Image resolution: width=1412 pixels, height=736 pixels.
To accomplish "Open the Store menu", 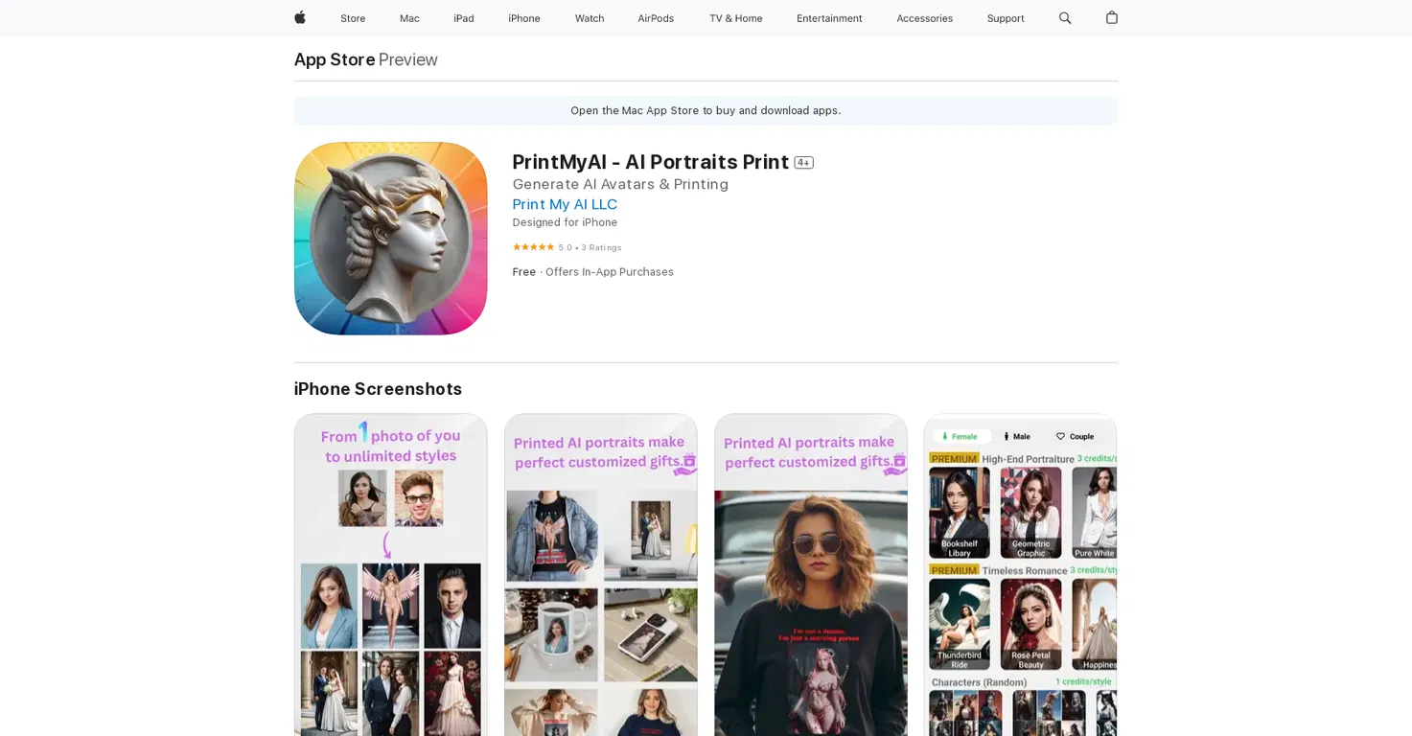I will coord(353,18).
